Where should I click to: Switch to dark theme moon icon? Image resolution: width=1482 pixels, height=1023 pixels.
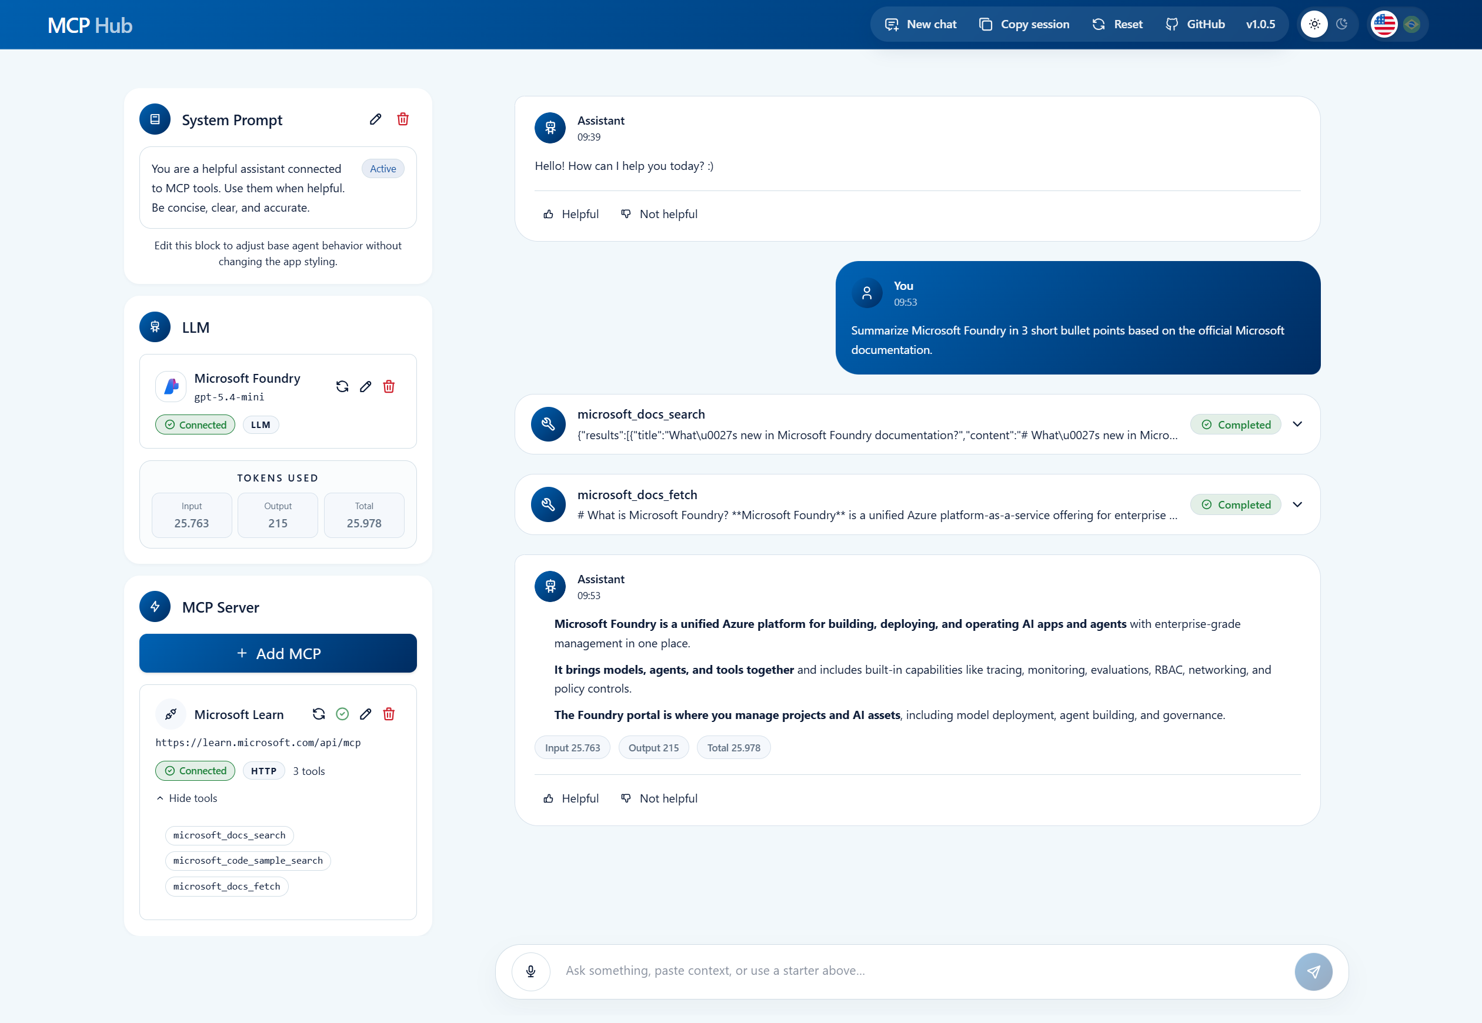1341,24
